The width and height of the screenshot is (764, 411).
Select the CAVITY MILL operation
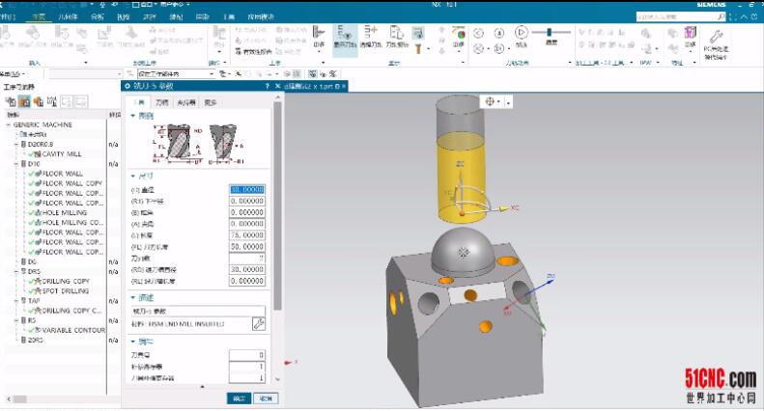[x=60, y=153]
